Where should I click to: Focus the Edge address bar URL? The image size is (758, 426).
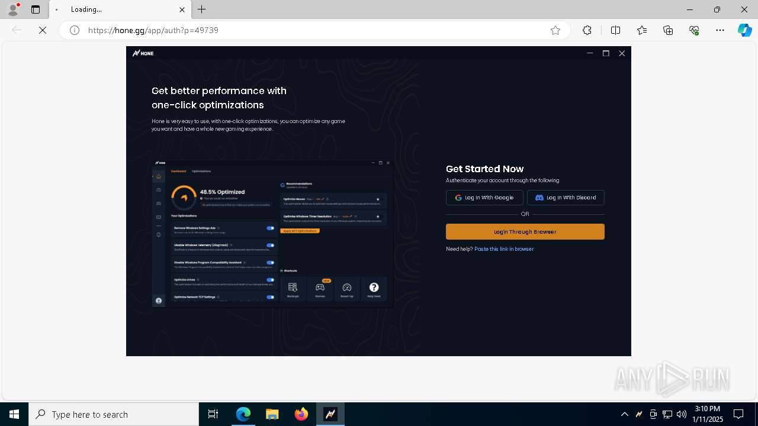click(153, 30)
